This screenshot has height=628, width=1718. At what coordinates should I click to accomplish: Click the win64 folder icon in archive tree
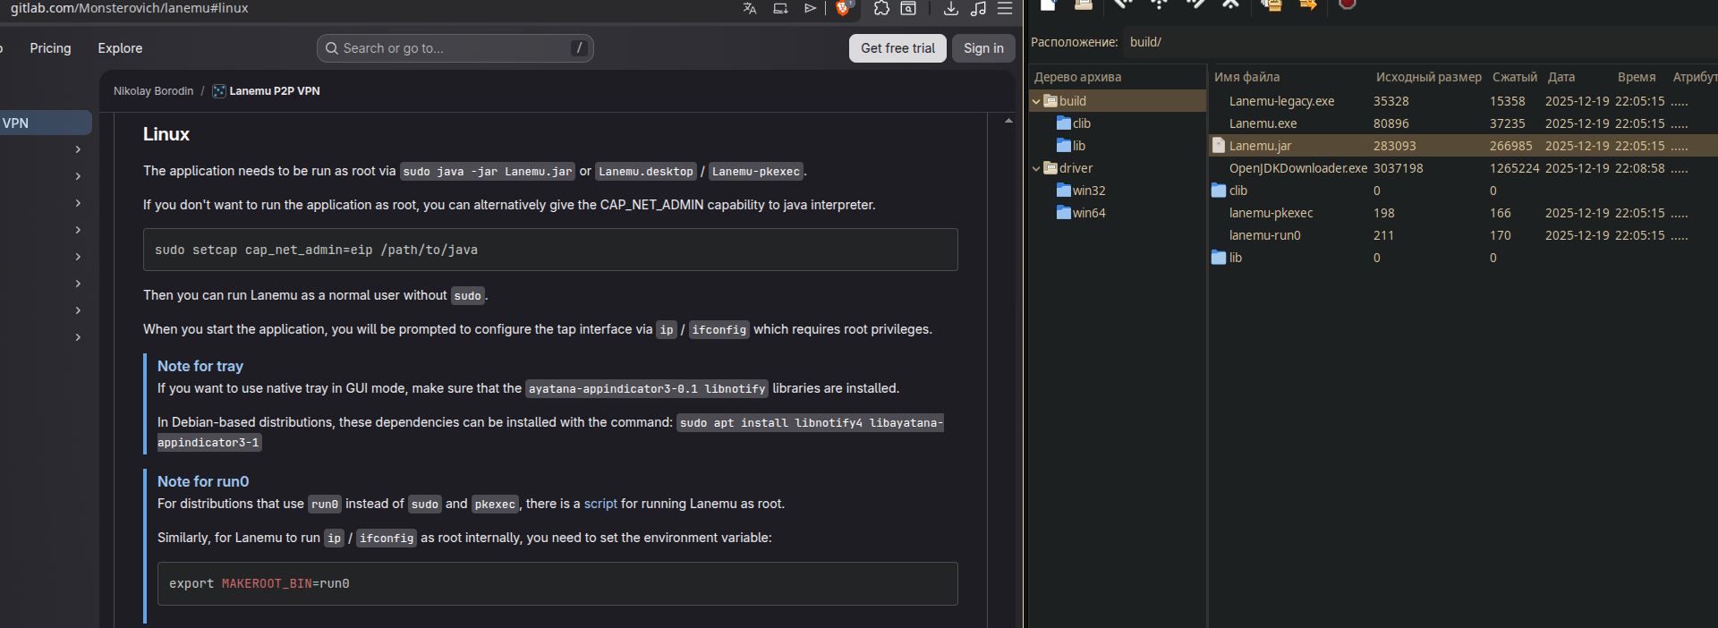[x=1064, y=213]
